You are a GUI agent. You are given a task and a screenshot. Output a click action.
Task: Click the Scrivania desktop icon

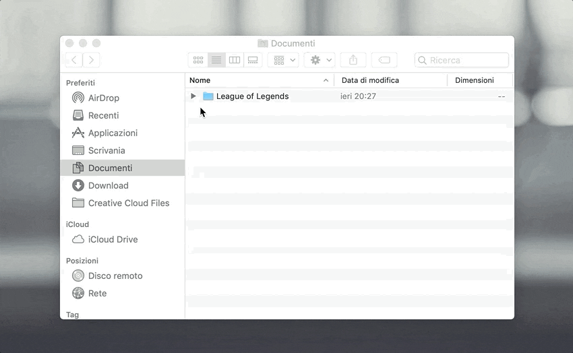pos(78,150)
